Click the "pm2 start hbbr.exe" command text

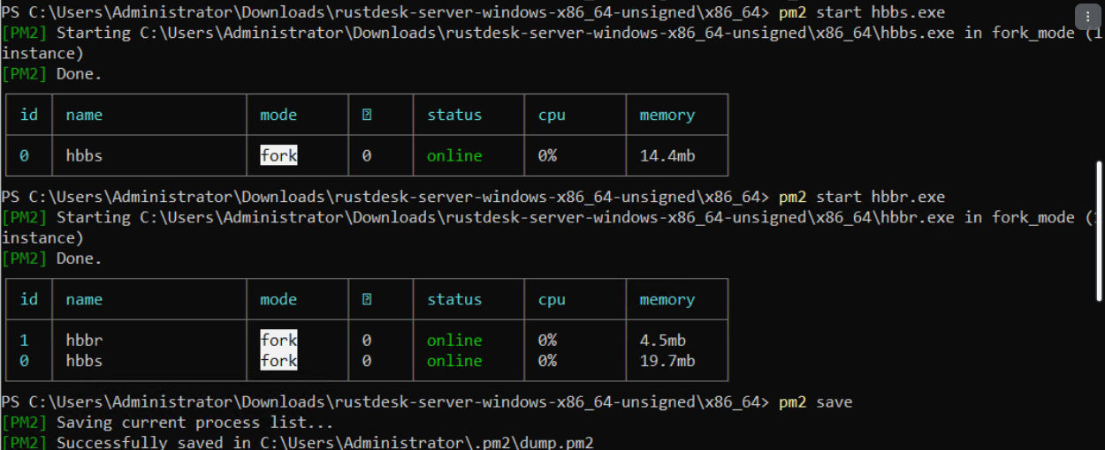tap(862, 197)
